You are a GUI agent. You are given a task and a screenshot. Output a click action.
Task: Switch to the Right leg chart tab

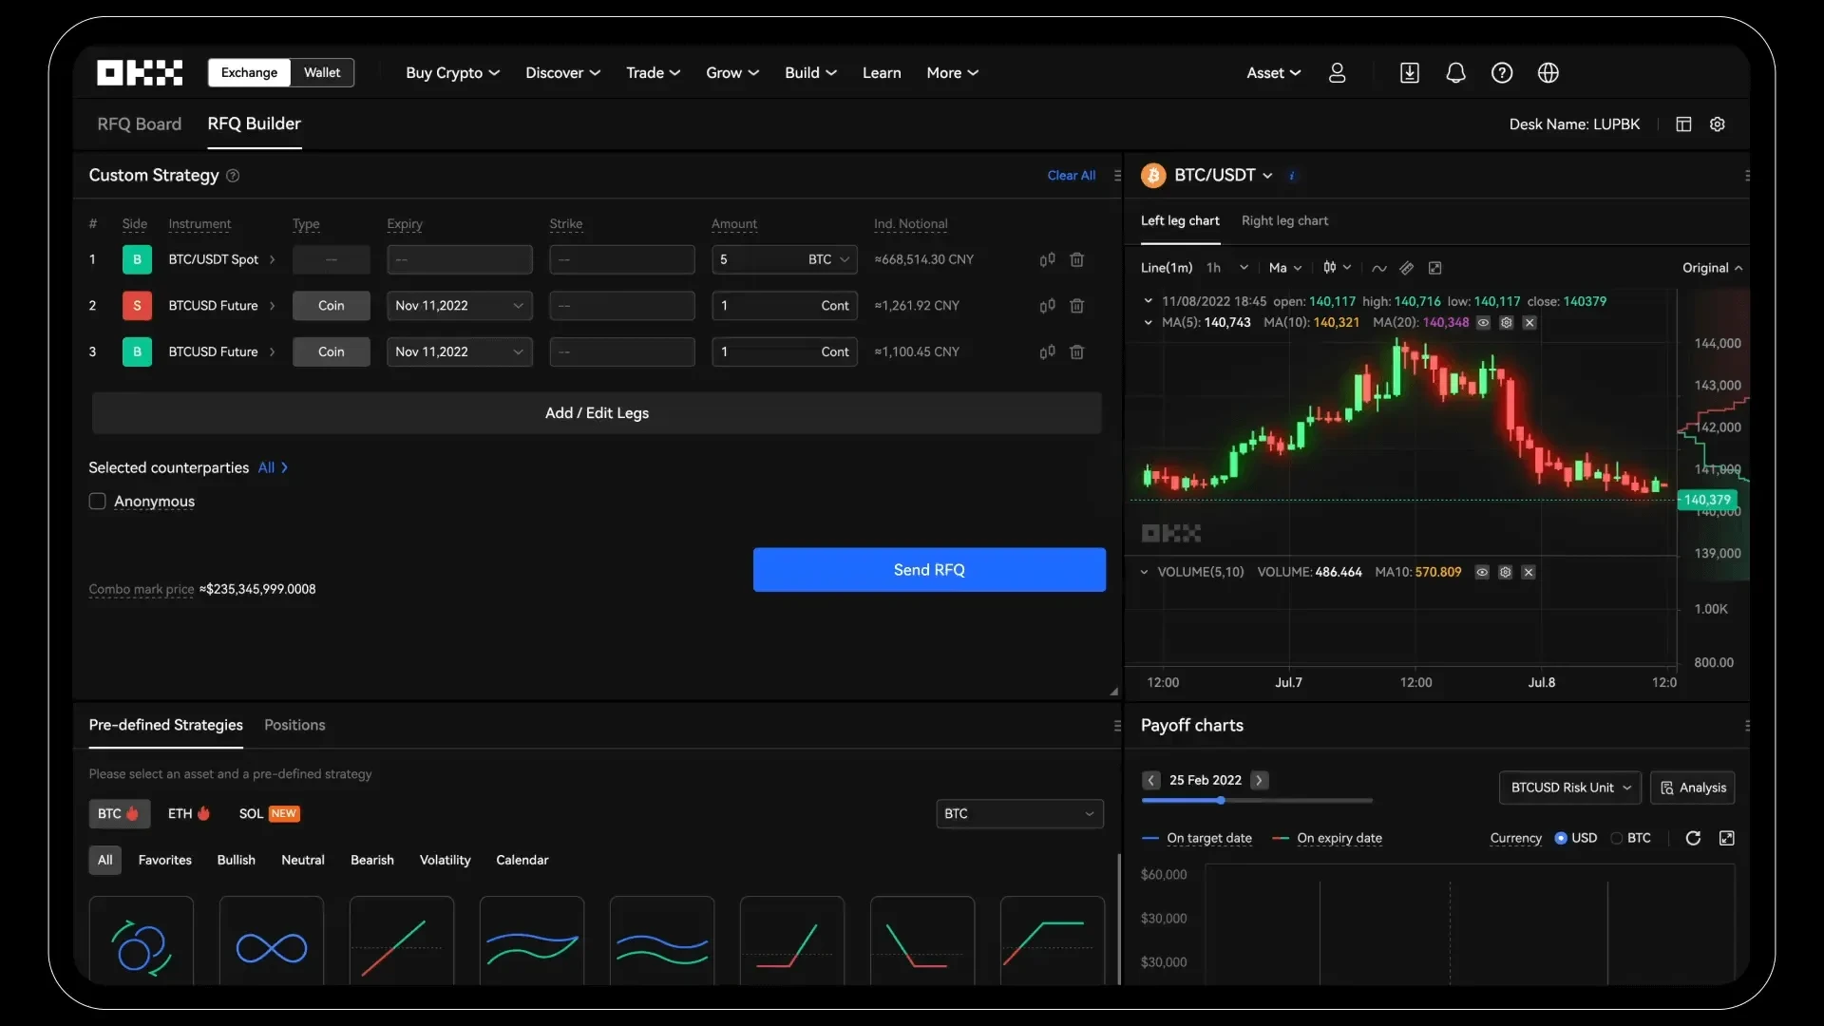[x=1284, y=220]
